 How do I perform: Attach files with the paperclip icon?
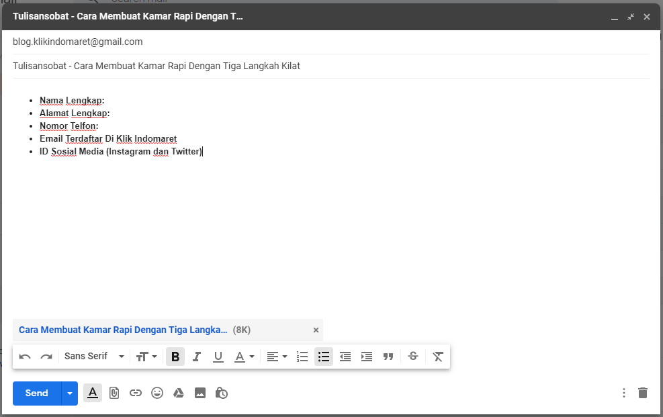pyautogui.click(x=114, y=393)
